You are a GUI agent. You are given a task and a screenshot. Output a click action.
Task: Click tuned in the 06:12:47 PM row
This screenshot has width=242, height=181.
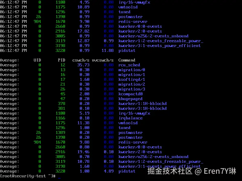coord(124,12)
